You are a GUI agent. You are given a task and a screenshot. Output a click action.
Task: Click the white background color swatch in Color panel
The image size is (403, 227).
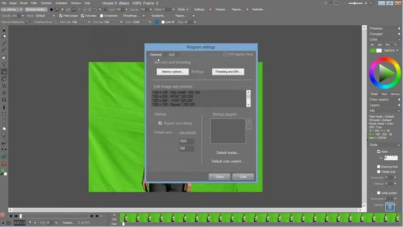click(379, 50)
